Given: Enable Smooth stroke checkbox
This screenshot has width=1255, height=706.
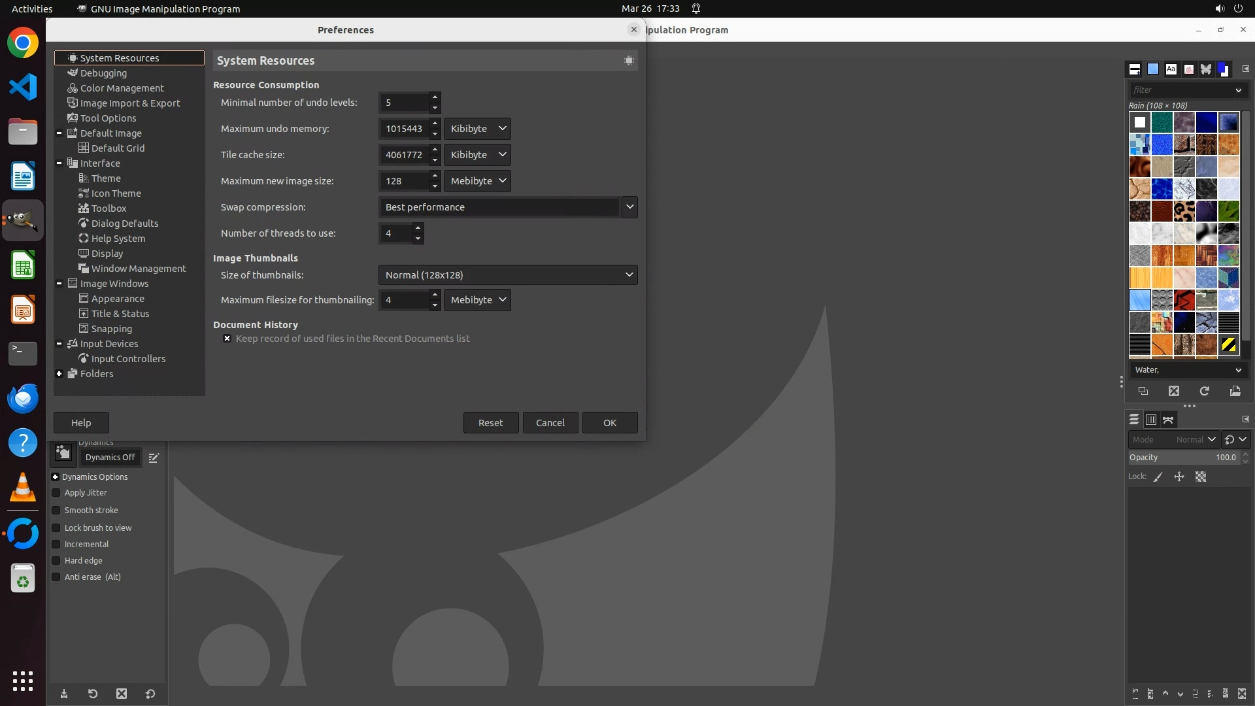Looking at the screenshot, I should 56,511.
